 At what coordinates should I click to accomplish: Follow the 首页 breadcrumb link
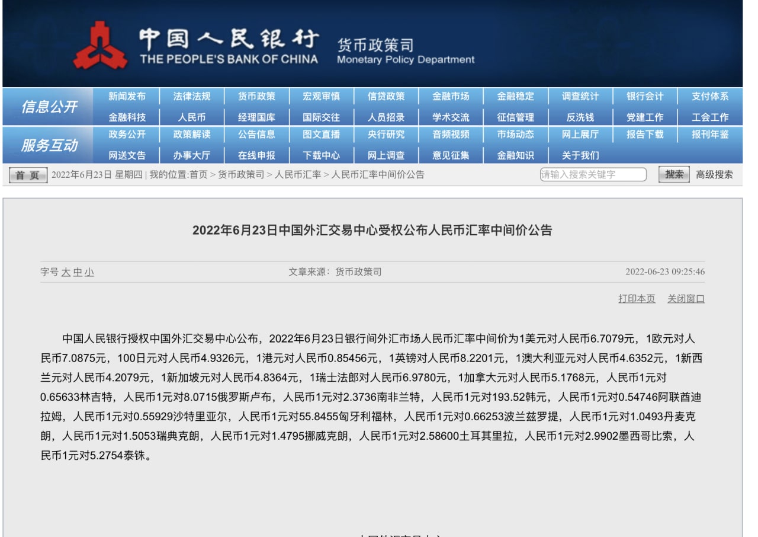pyautogui.click(x=198, y=175)
